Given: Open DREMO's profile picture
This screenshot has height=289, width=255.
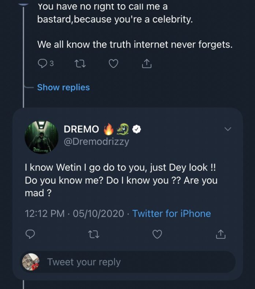Looking at the screenshot, I should (x=41, y=136).
